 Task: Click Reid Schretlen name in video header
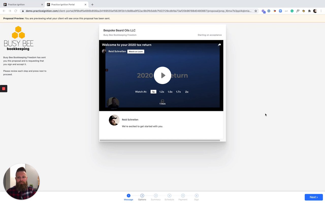117,51
